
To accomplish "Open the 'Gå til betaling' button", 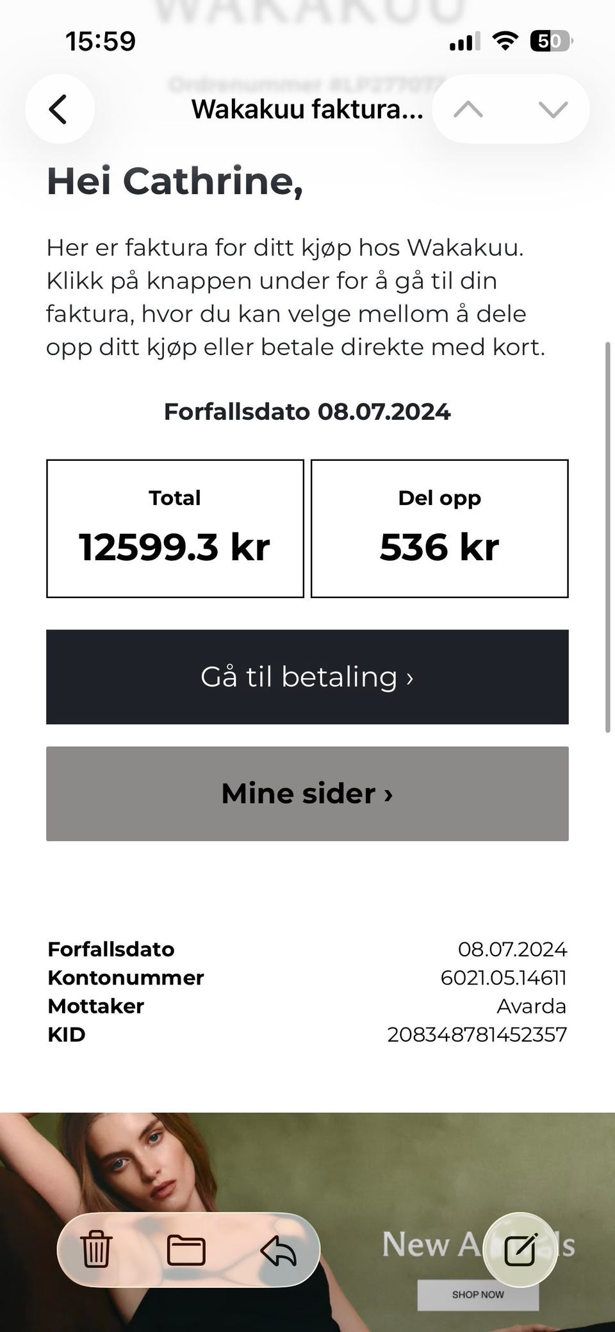I will point(307,677).
